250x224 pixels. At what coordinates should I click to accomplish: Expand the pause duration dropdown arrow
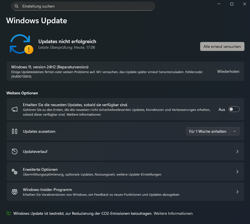click(x=235, y=131)
